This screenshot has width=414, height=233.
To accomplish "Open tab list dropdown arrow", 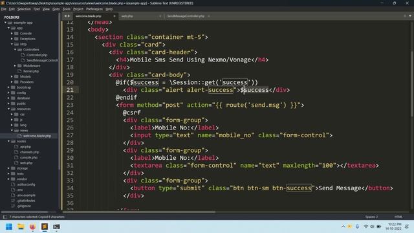I will click(x=410, y=16).
